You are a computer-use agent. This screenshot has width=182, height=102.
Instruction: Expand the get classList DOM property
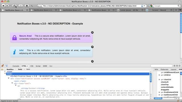(x=159, y=79)
